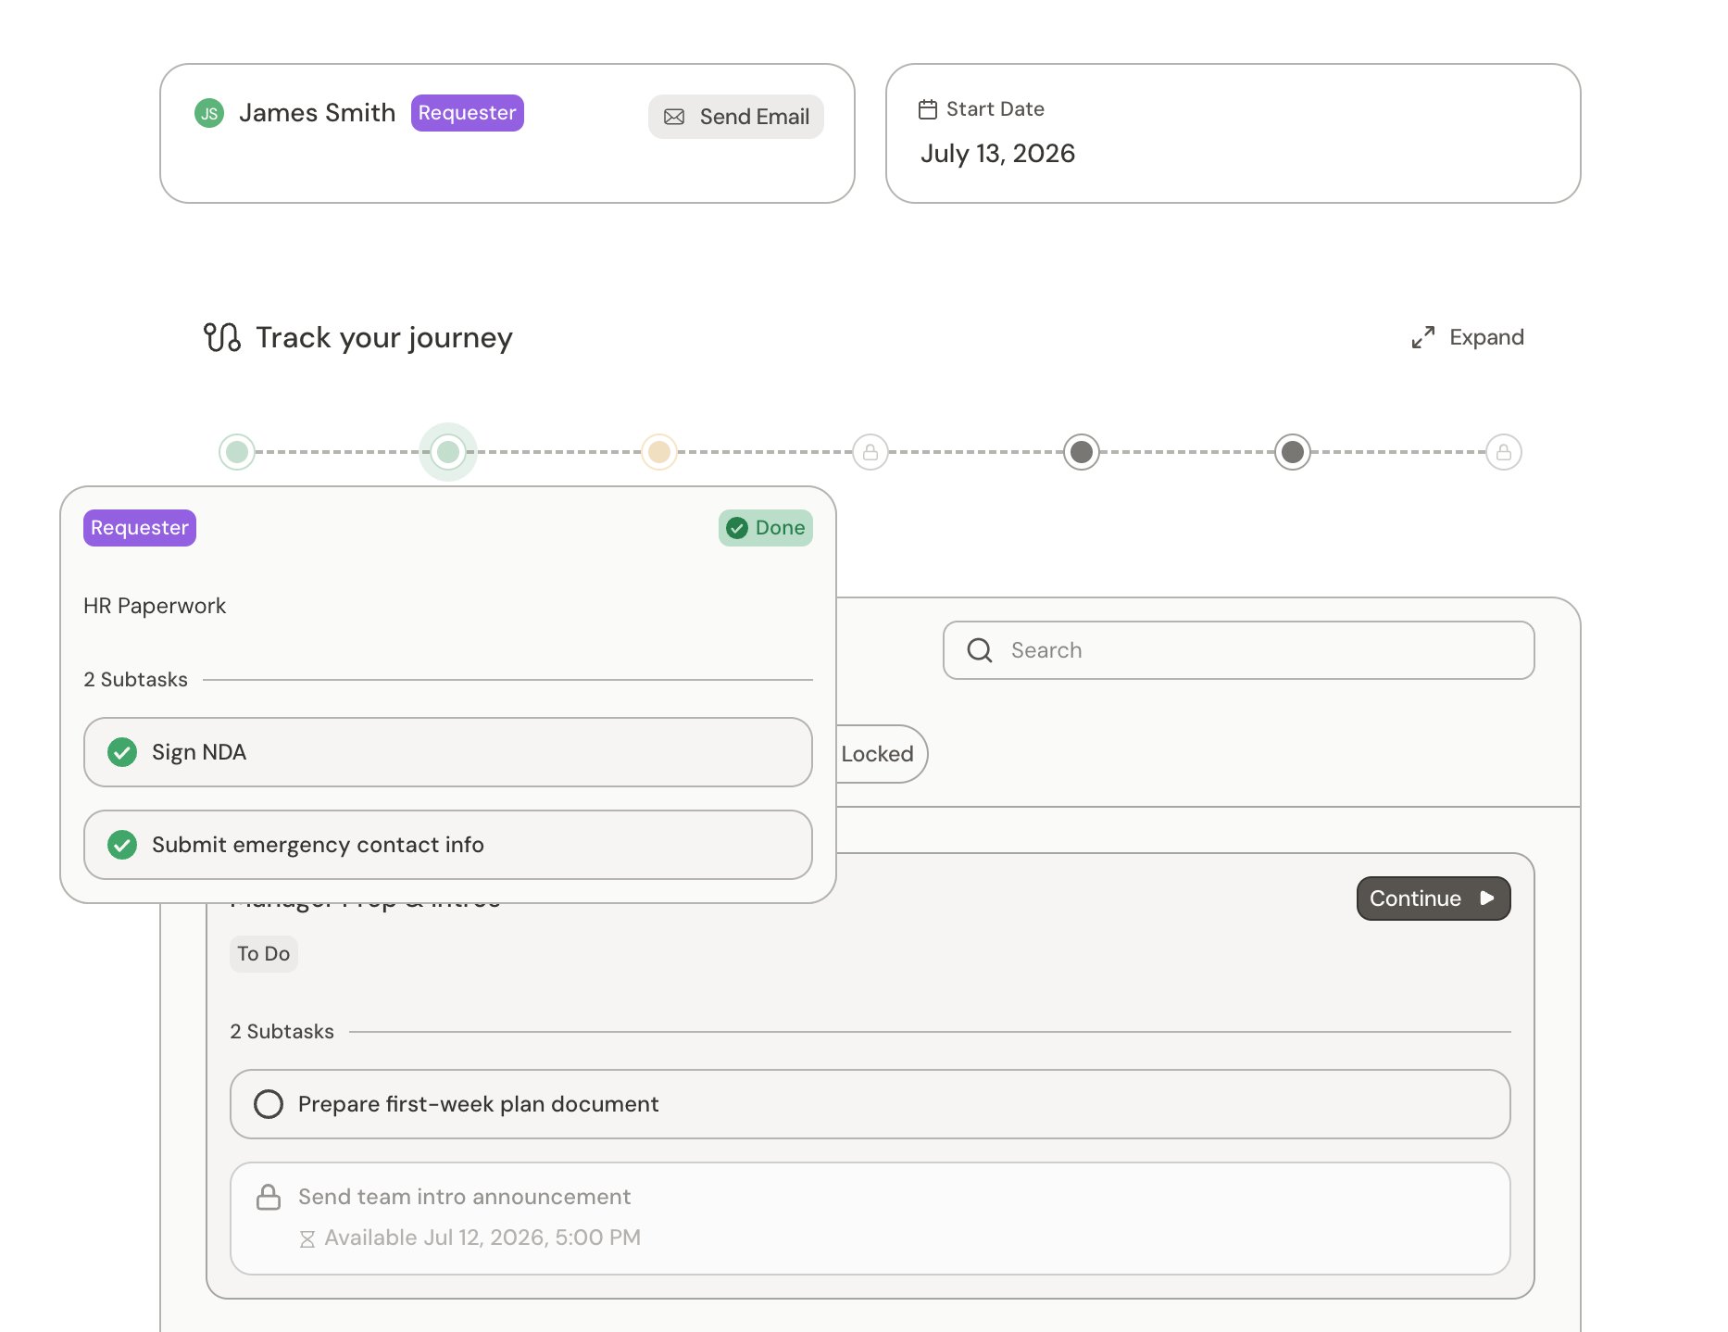Toggle the Sign NDA checkmark

(x=122, y=752)
